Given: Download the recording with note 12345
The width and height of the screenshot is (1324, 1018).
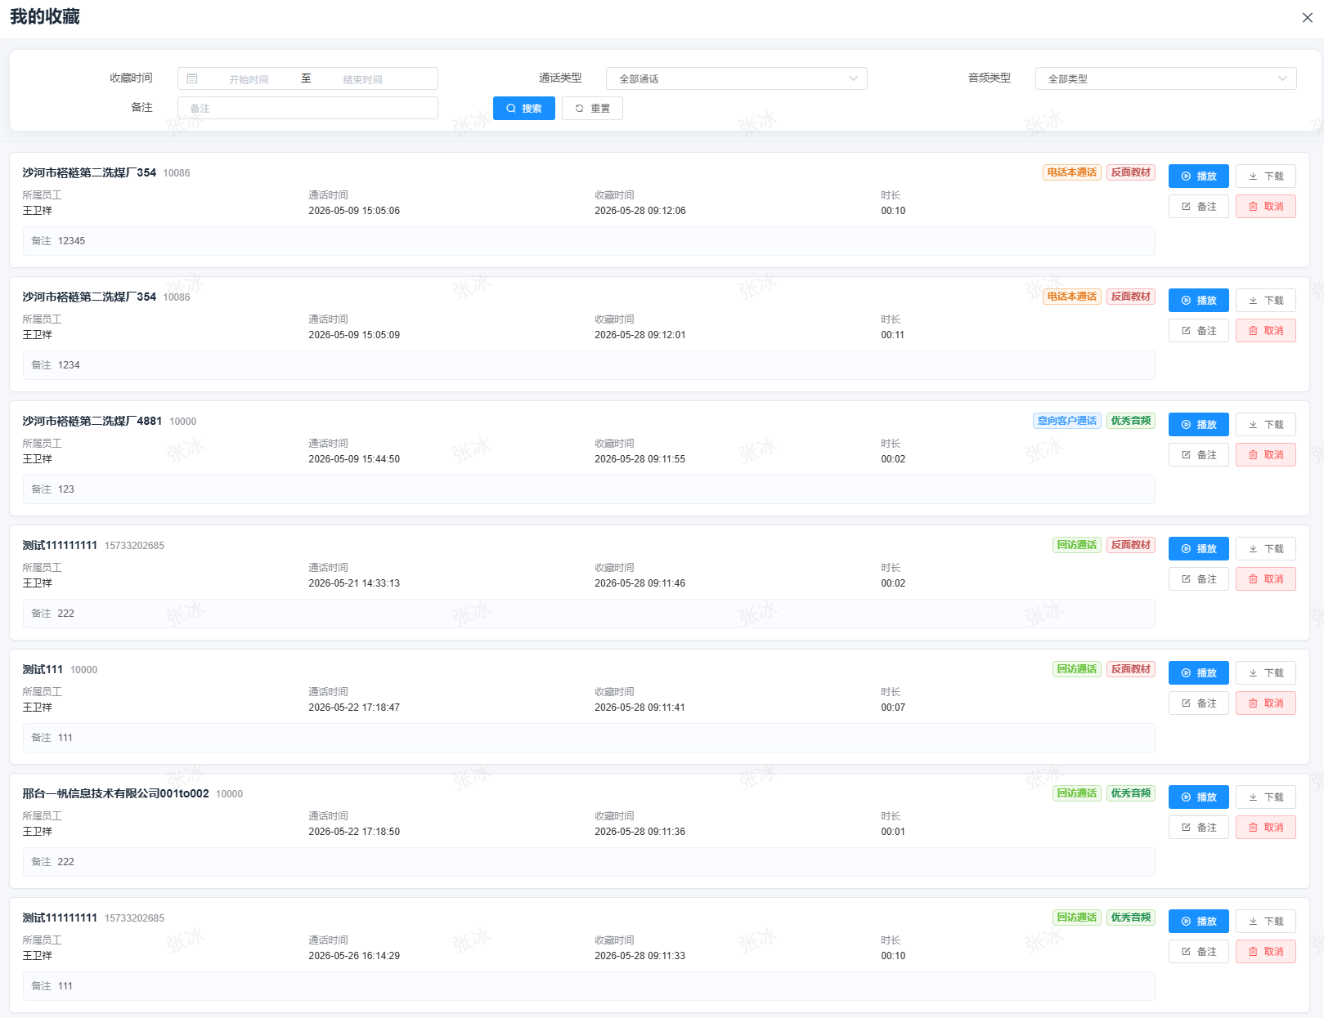Looking at the screenshot, I should 1265,176.
